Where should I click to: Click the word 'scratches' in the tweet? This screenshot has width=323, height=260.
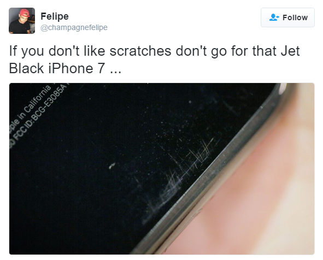click(x=140, y=51)
